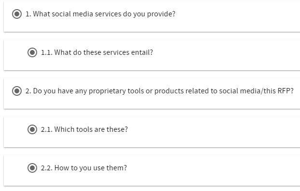Click the 'How to you use them?' text
This screenshot has height=191, width=300.
[91, 168]
